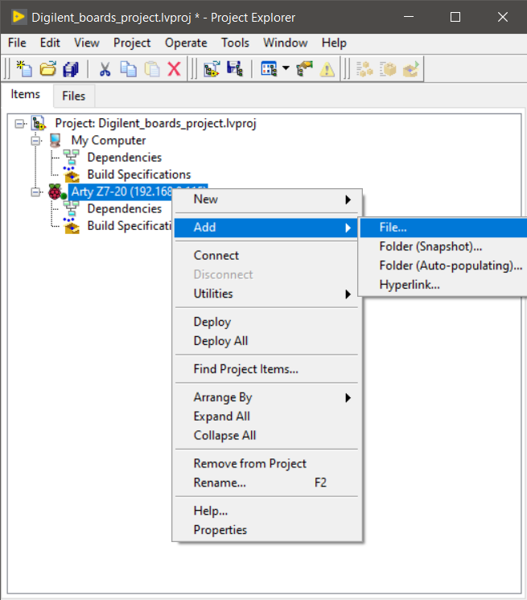
Task: Select Find Project Items... entry
Action: (x=267, y=369)
